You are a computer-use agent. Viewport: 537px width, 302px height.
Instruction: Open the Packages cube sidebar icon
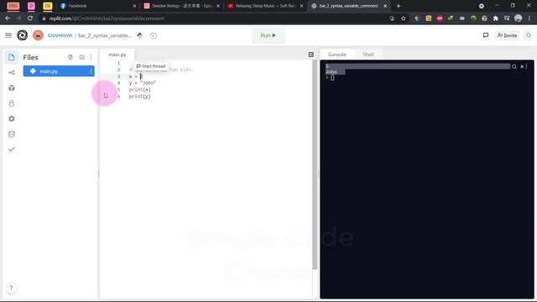11,88
